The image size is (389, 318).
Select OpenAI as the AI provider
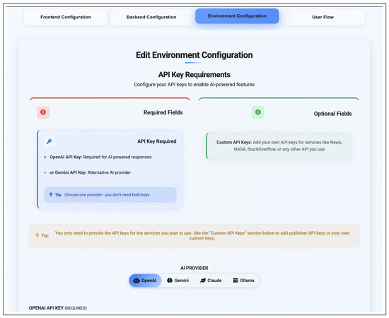(145, 281)
